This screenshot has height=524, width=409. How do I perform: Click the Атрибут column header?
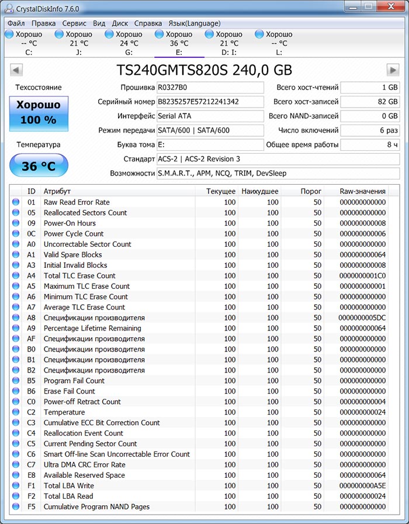pos(117,191)
